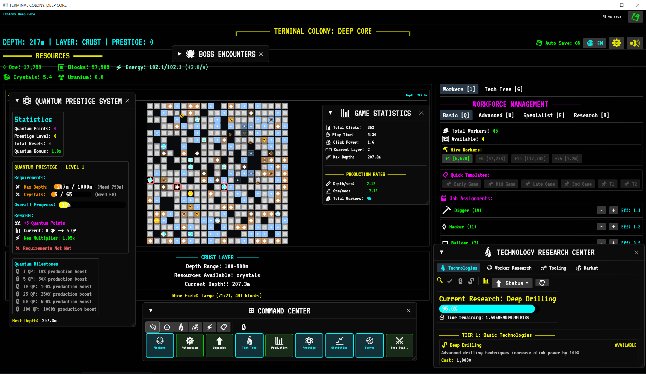Viewport: 646px width, 374px height.
Task: Click the refresh icon in Technology Research Center
Action: click(542, 283)
